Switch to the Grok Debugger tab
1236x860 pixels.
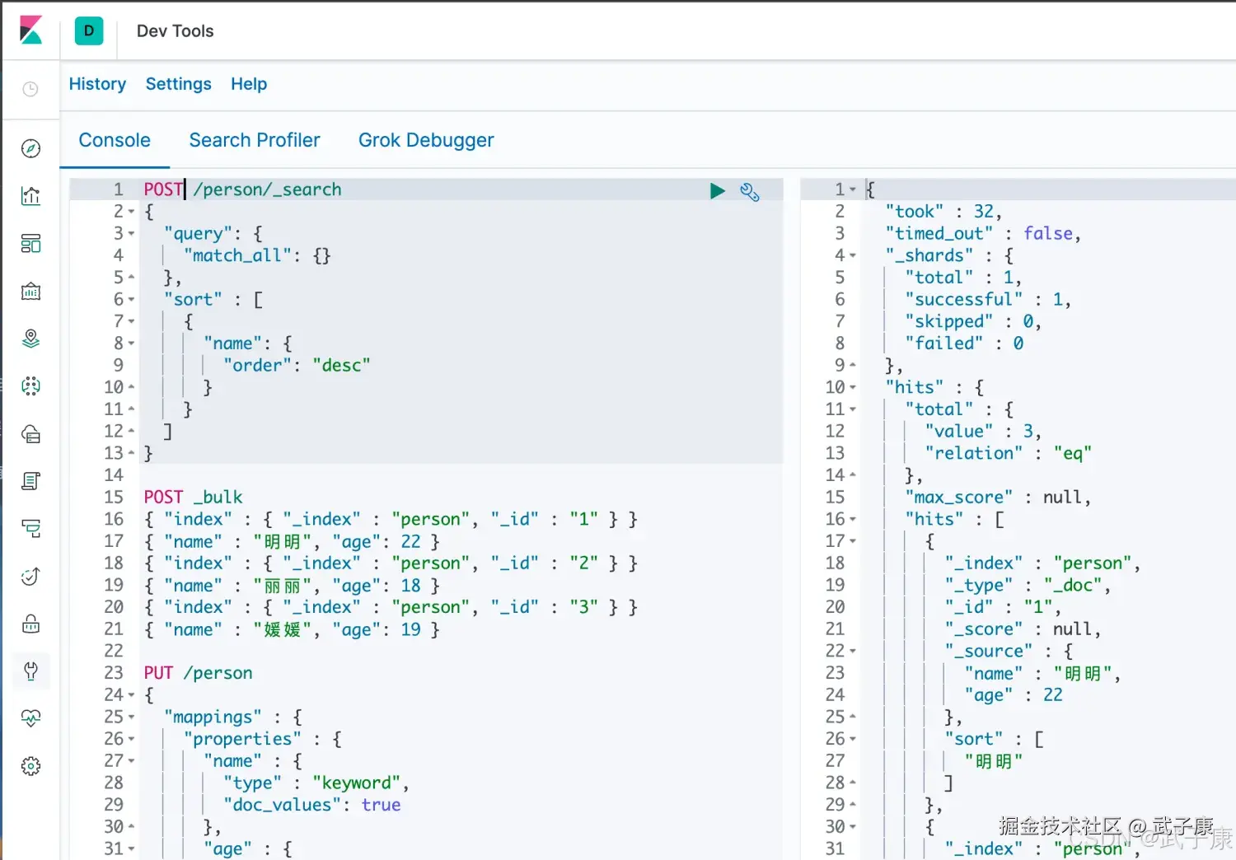[x=425, y=140]
